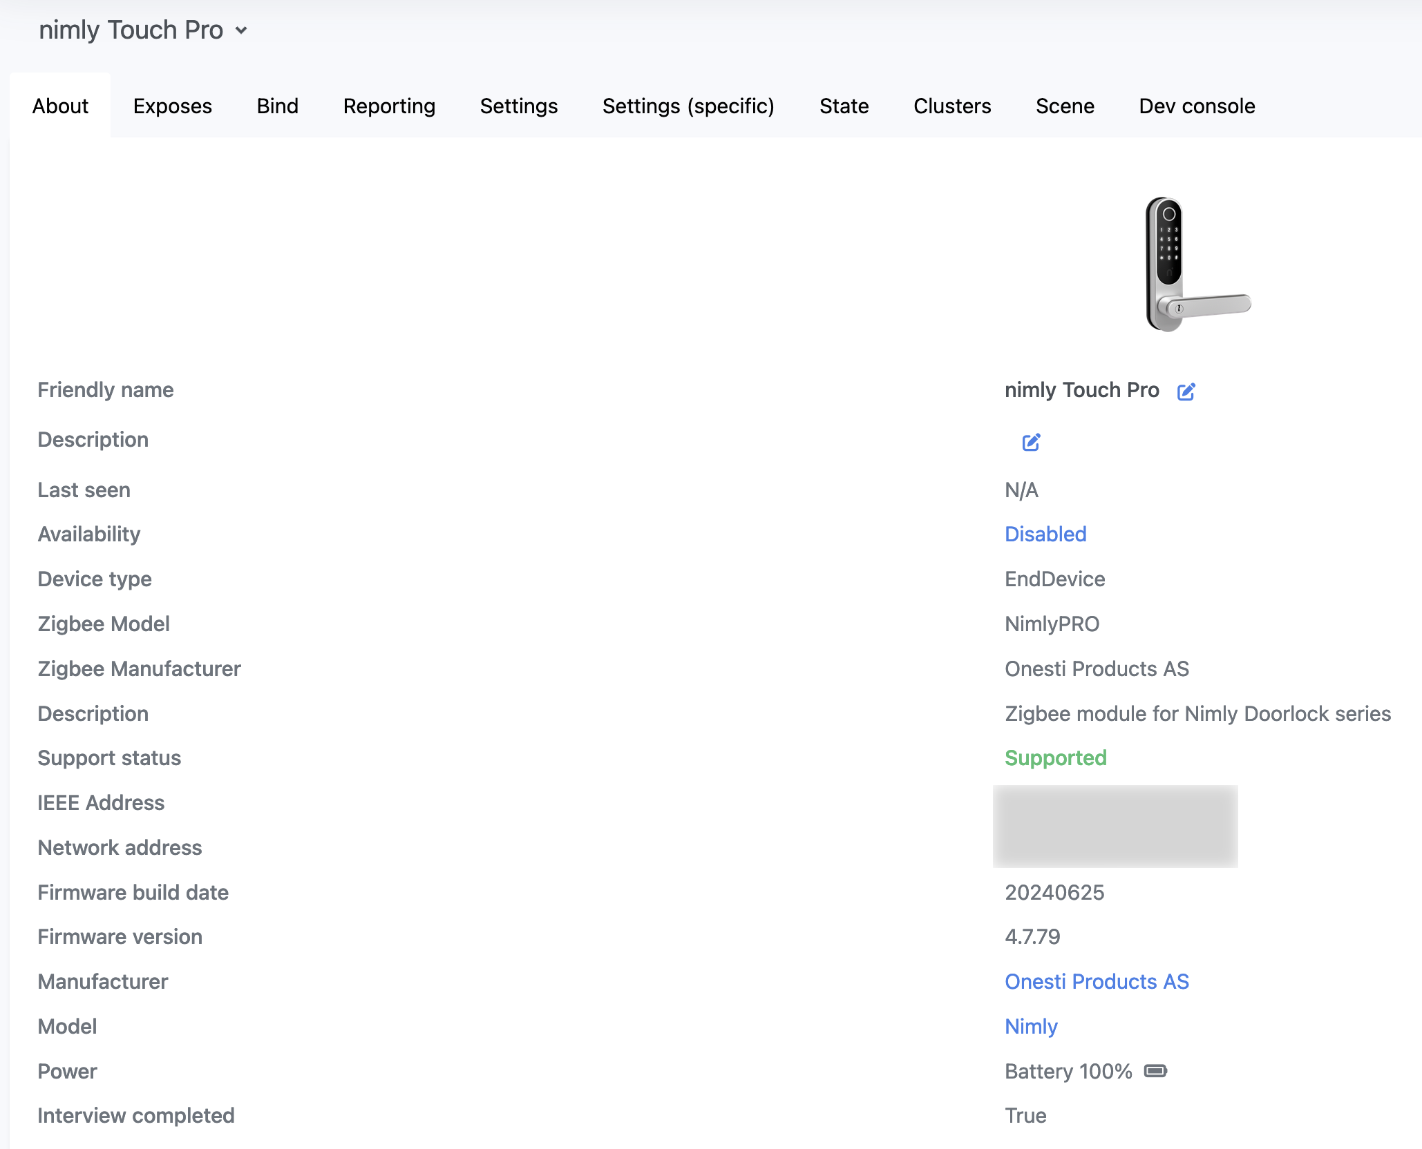The height and width of the screenshot is (1149, 1422).
Task: Switch to the Exposes tab
Action: coord(173,106)
